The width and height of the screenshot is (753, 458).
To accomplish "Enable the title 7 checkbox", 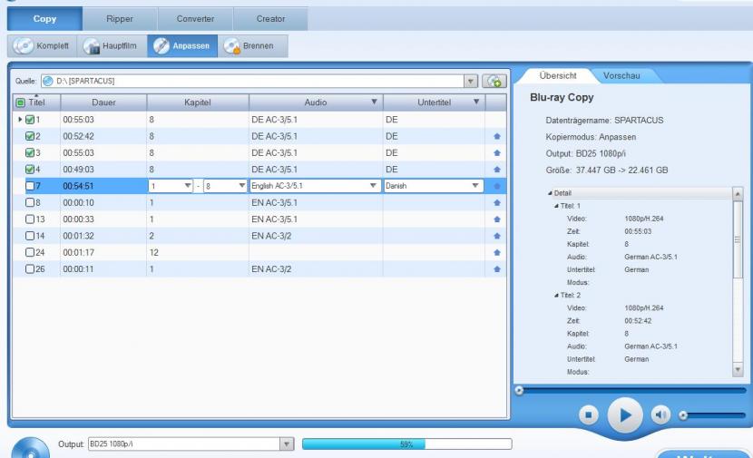I will click(x=30, y=186).
